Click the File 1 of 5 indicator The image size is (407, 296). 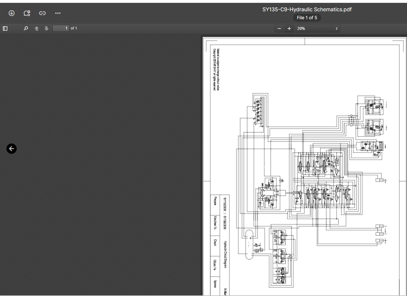point(307,18)
